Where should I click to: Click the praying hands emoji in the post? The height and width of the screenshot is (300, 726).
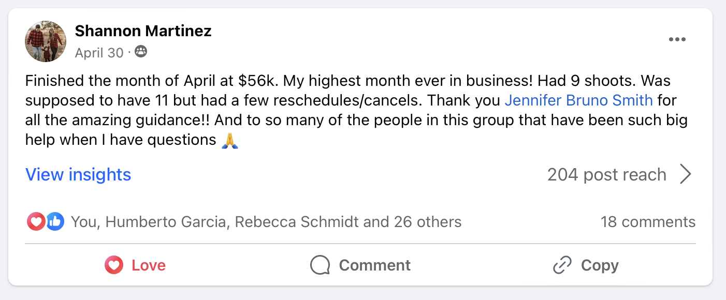[x=229, y=140]
